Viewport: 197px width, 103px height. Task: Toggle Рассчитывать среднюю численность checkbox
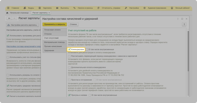pyautogui.click(x=8, y=86)
